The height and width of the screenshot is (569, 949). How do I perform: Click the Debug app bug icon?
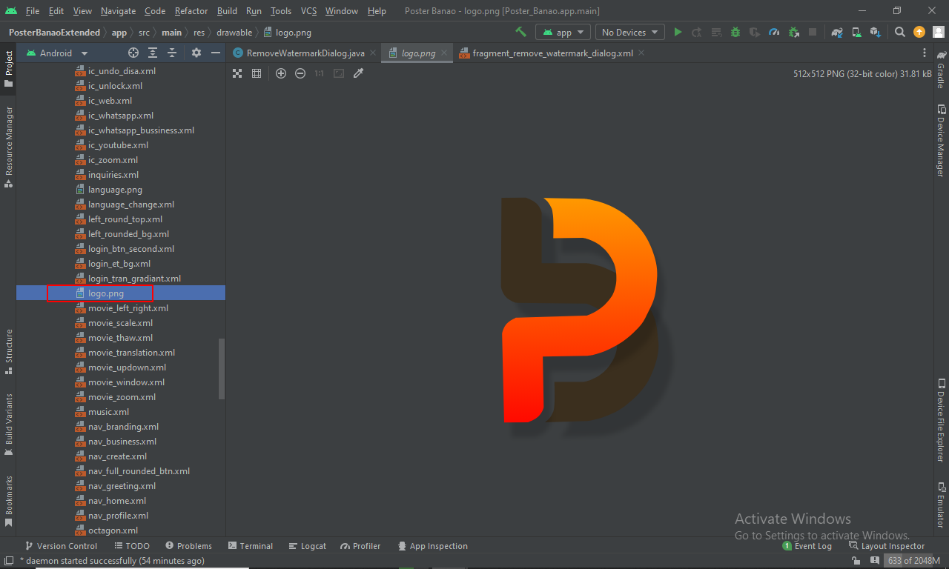point(735,32)
